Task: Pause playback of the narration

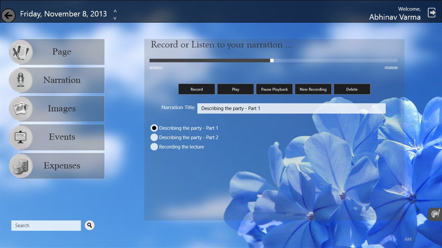Action: pyautogui.click(x=274, y=89)
